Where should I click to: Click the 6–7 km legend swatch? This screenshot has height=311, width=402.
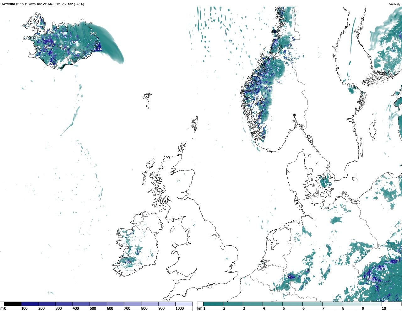click(x=312, y=304)
